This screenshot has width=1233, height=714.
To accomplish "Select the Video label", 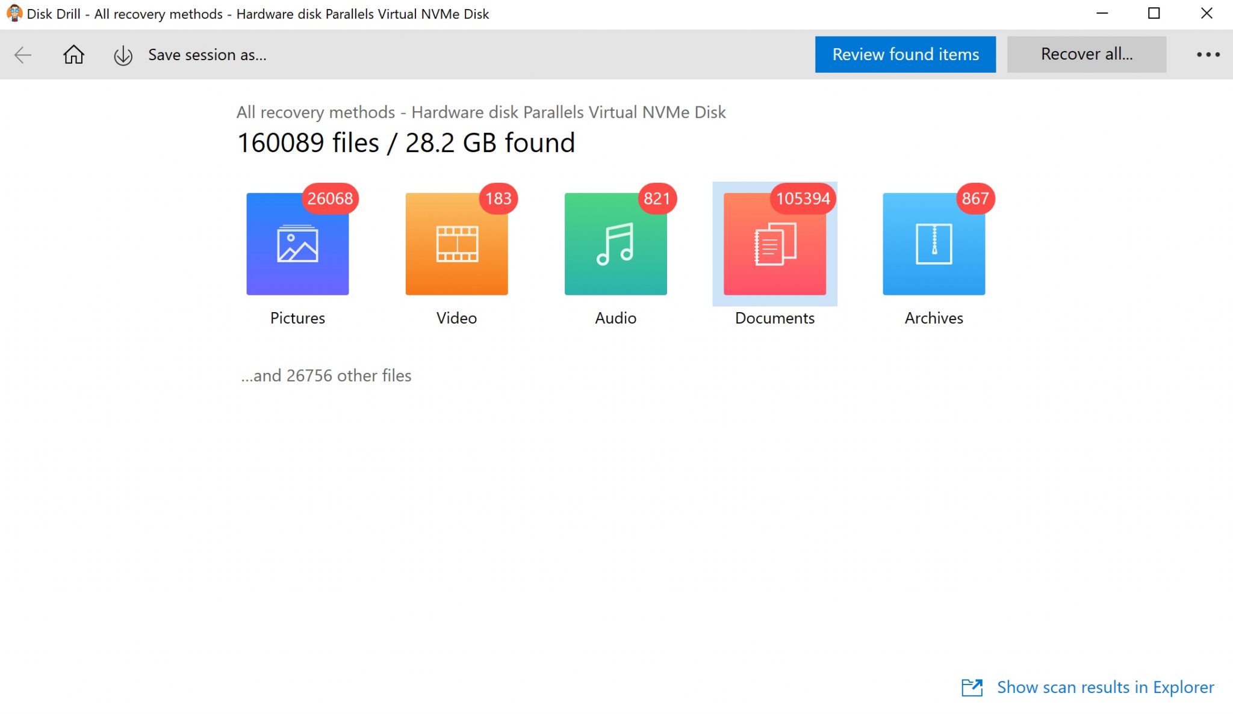I will pyautogui.click(x=456, y=318).
